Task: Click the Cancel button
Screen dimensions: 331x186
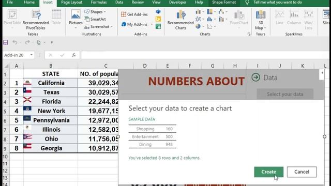Action: click(302, 172)
